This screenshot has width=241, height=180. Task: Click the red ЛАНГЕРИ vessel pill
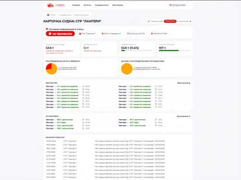pos(170,21)
